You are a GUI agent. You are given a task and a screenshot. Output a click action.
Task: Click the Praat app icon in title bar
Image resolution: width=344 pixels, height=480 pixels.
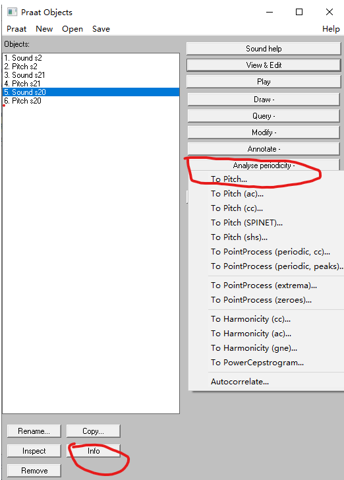click(x=13, y=12)
